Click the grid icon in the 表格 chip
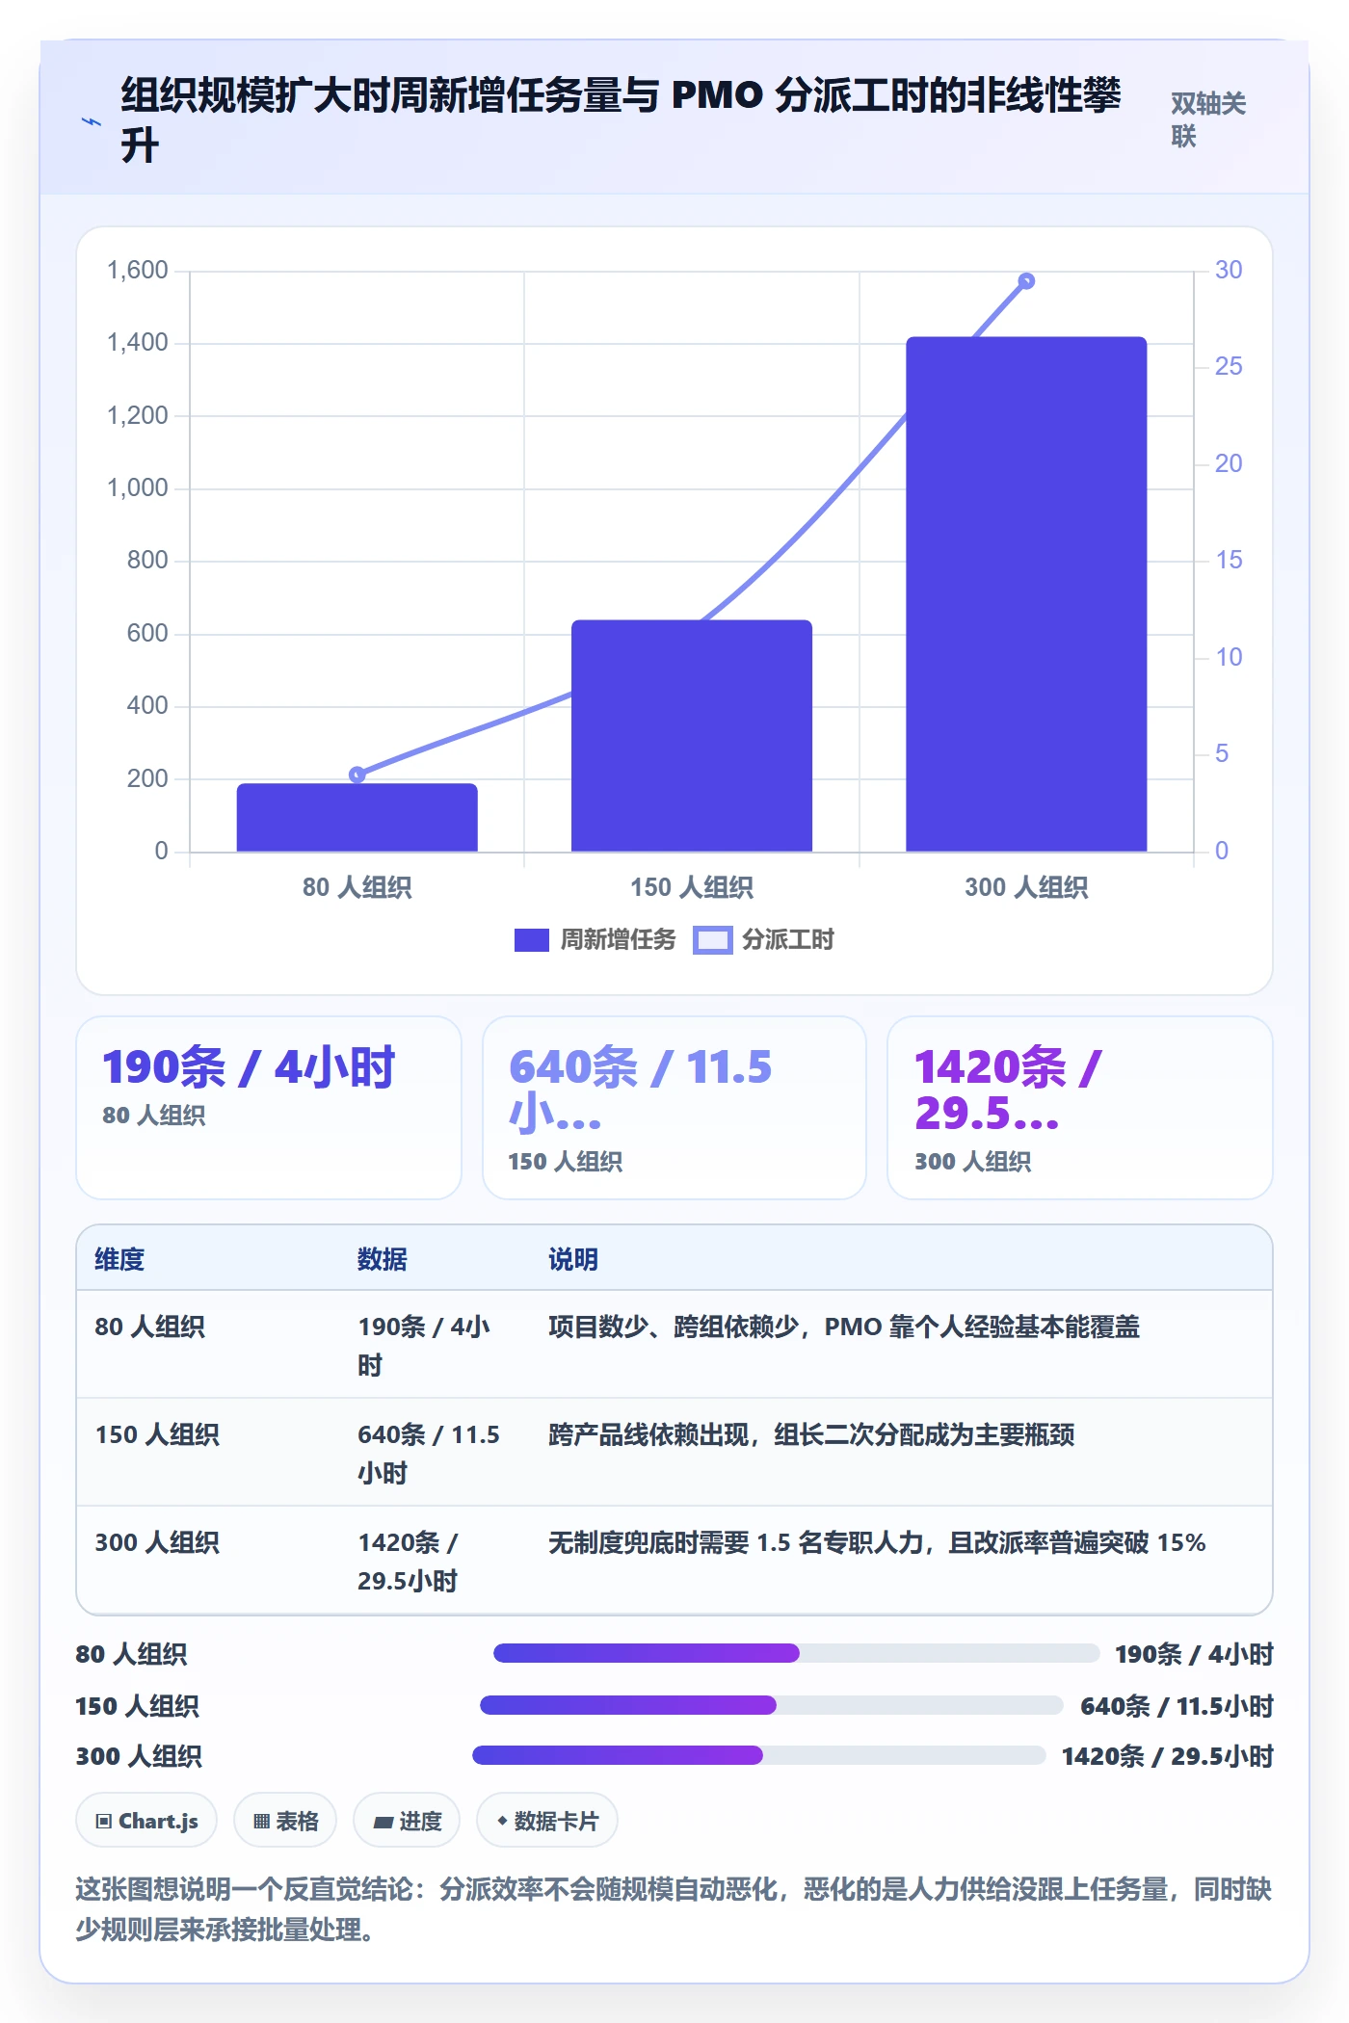 coord(261,1821)
